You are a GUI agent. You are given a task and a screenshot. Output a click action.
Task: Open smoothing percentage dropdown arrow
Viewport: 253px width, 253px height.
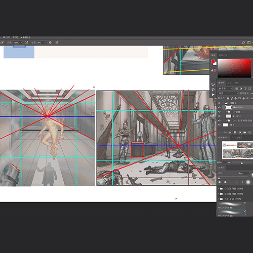click(46, 43)
